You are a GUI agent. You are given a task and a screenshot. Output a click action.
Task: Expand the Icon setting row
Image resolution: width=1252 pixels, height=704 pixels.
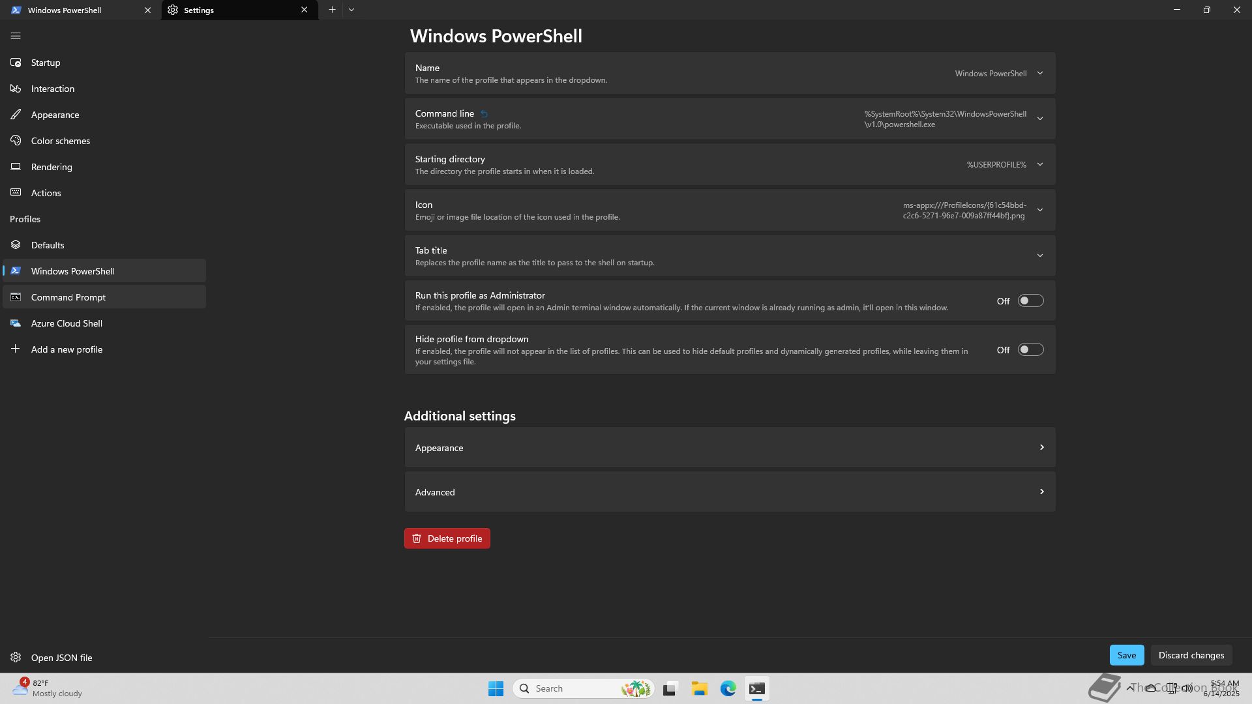(1039, 210)
